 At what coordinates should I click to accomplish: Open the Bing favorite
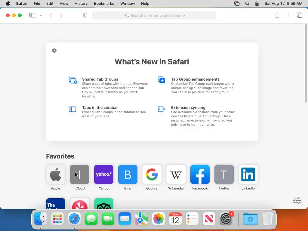click(x=128, y=174)
